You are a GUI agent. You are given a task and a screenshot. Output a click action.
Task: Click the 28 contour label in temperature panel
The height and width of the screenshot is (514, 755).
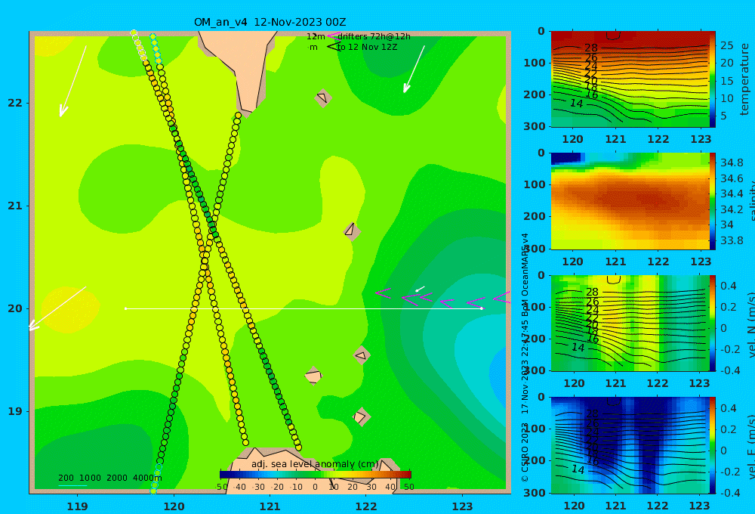591,48
